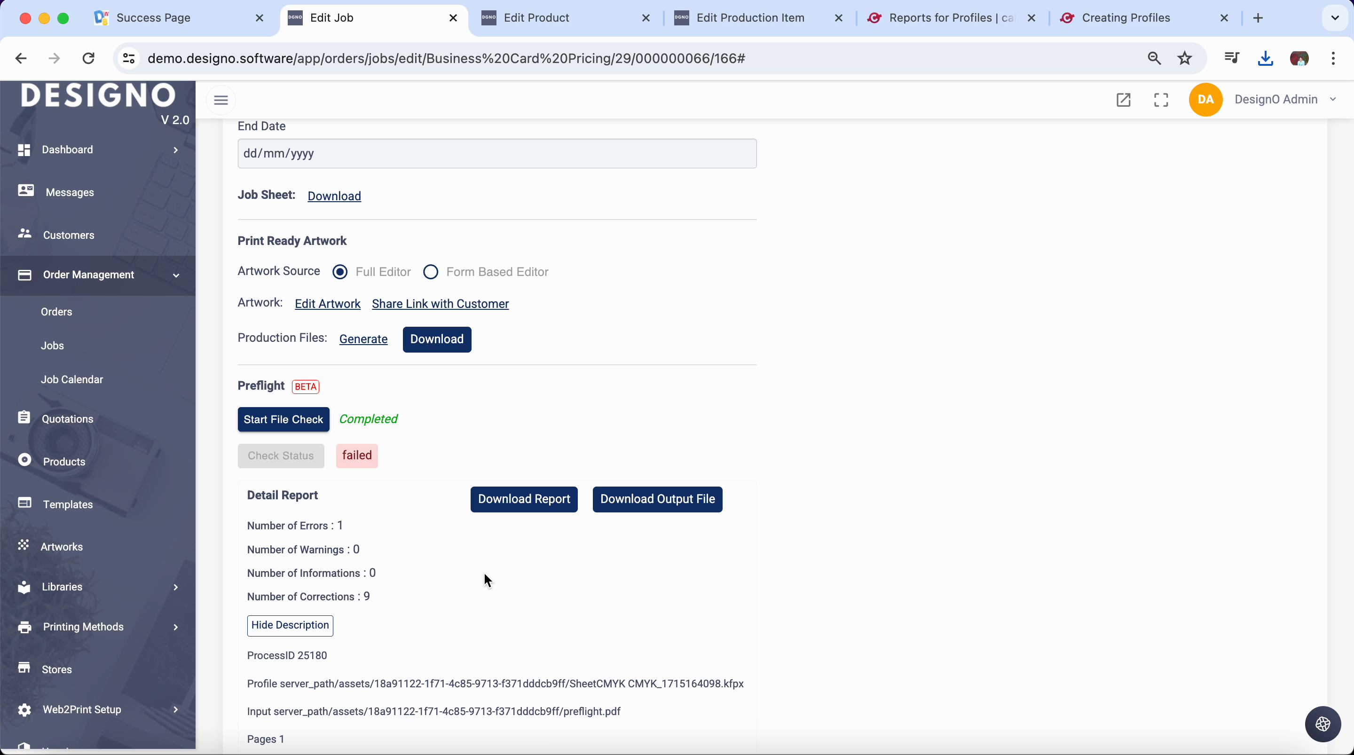The width and height of the screenshot is (1354, 755).
Task: Toggle fullscreen mode icon
Action: 1161,100
